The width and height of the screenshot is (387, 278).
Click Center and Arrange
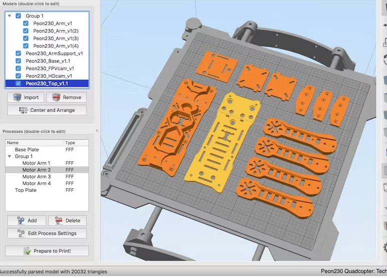(47, 110)
